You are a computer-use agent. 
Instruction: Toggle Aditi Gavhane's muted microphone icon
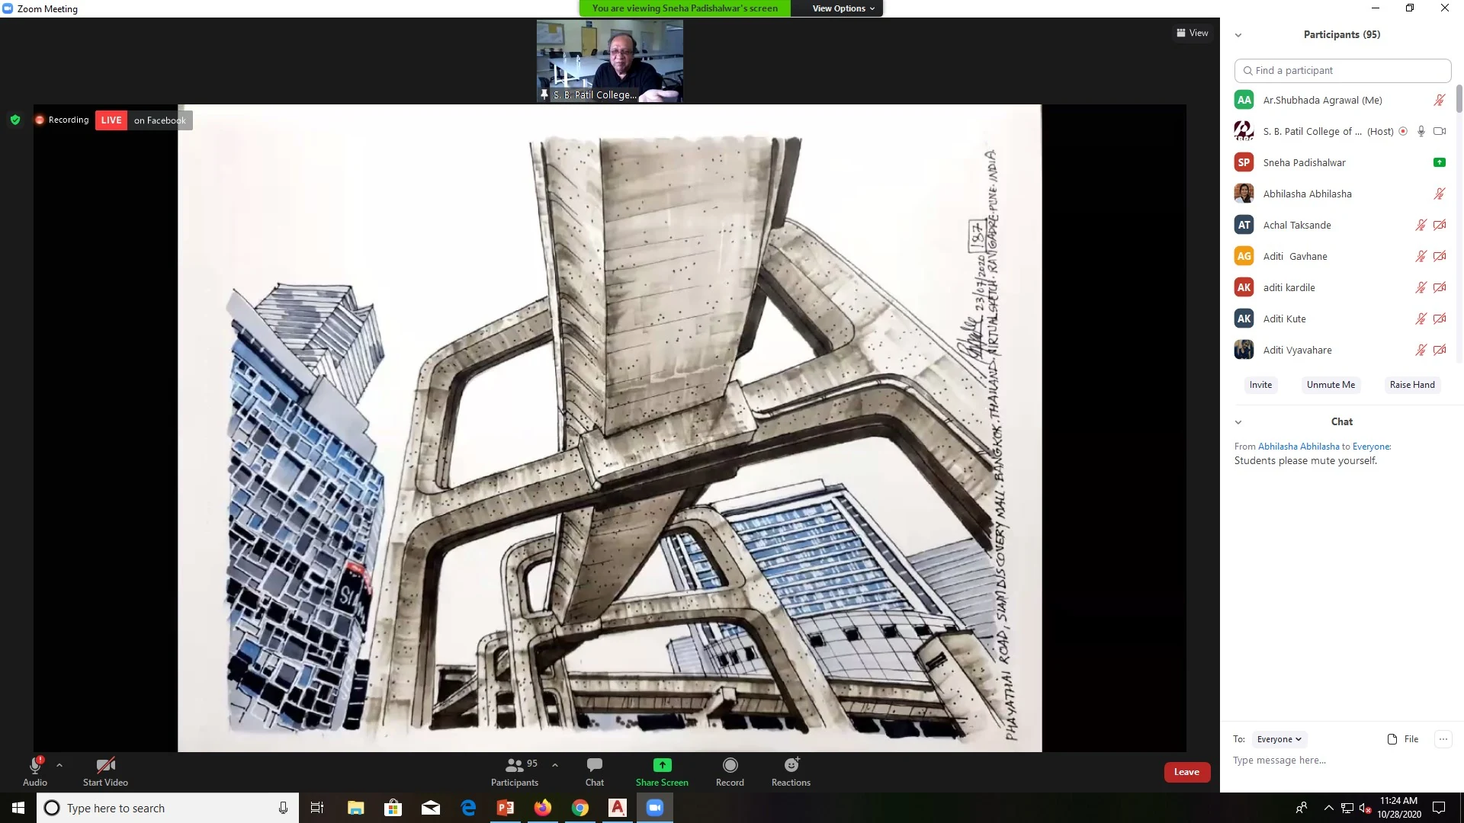click(1421, 256)
